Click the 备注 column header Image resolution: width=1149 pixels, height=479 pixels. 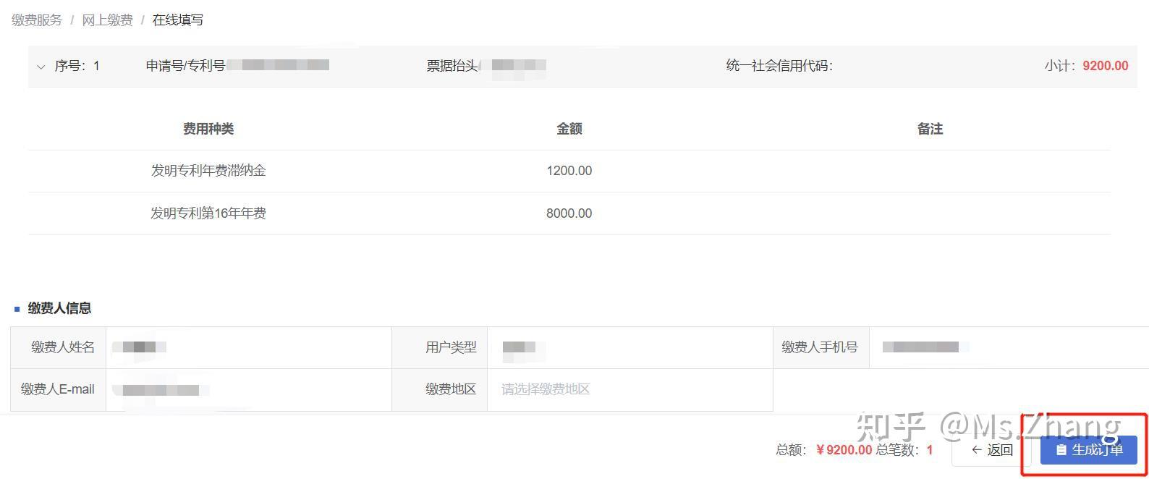[930, 129]
